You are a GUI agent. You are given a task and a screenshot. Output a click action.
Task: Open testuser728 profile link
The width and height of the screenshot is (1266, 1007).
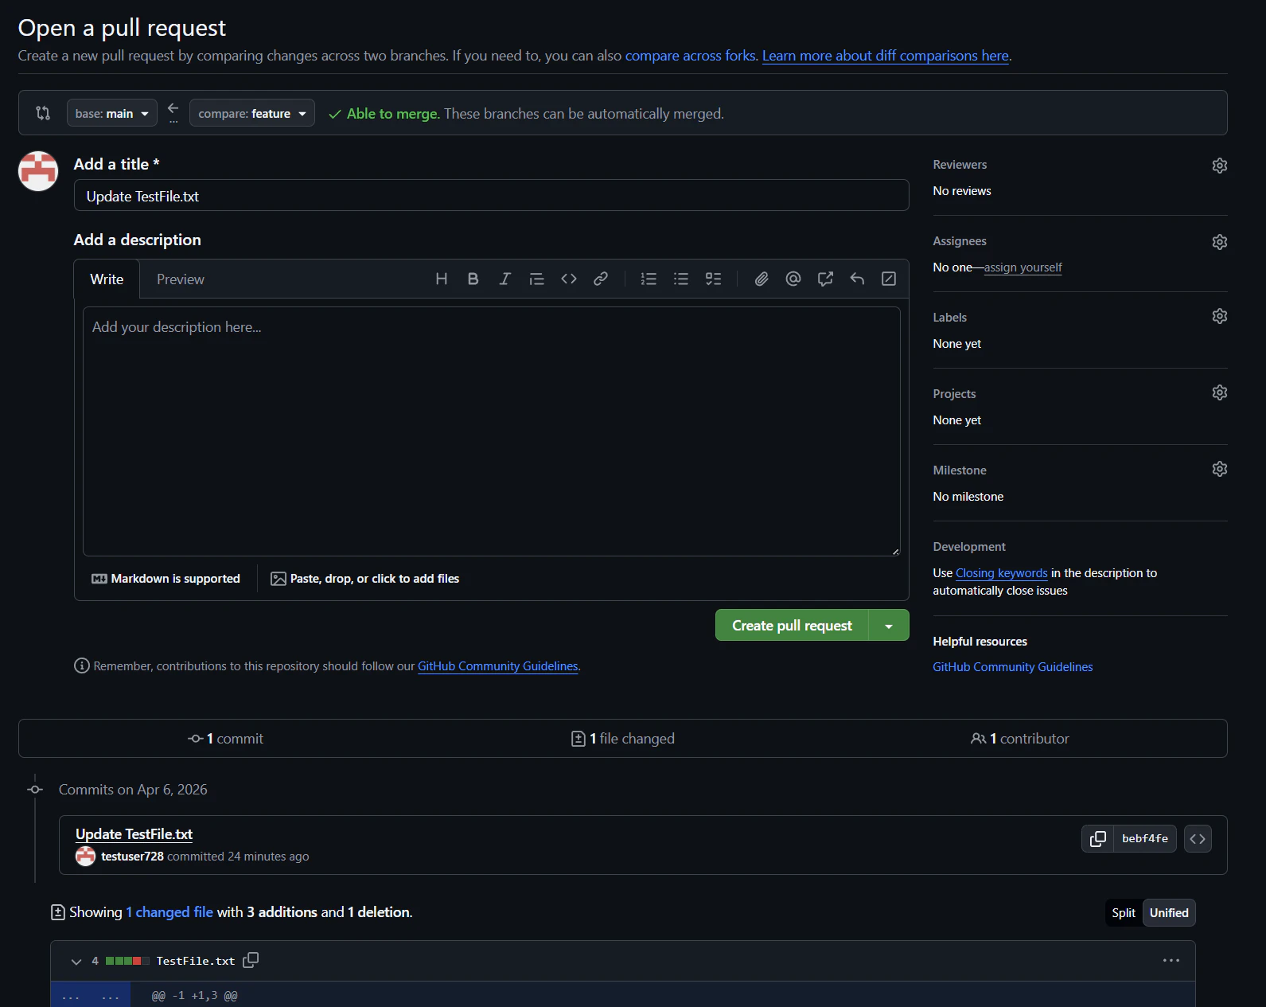tap(132, 857)
